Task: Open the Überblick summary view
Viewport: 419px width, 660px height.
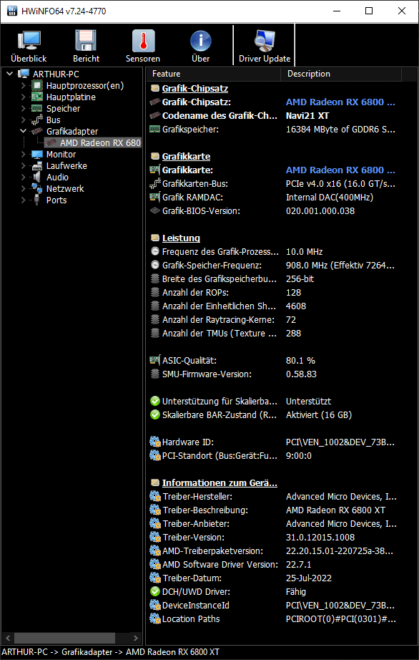Action: click(29, 46)
